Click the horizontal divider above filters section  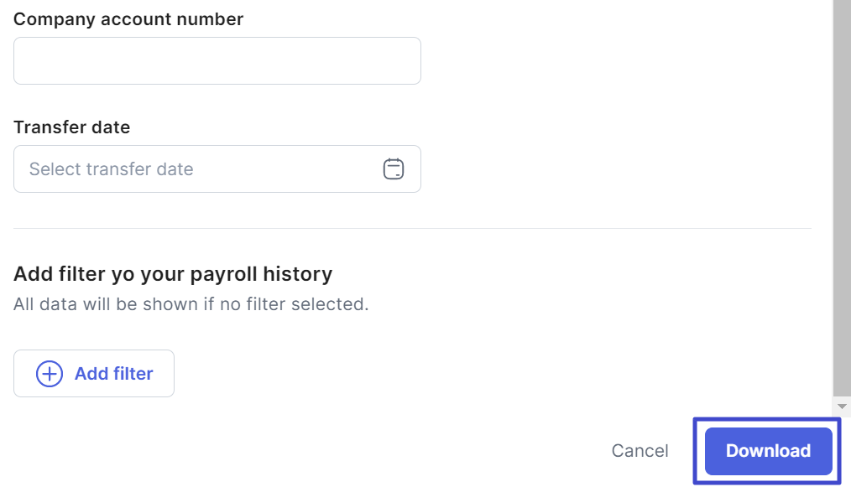click(411, 228)
